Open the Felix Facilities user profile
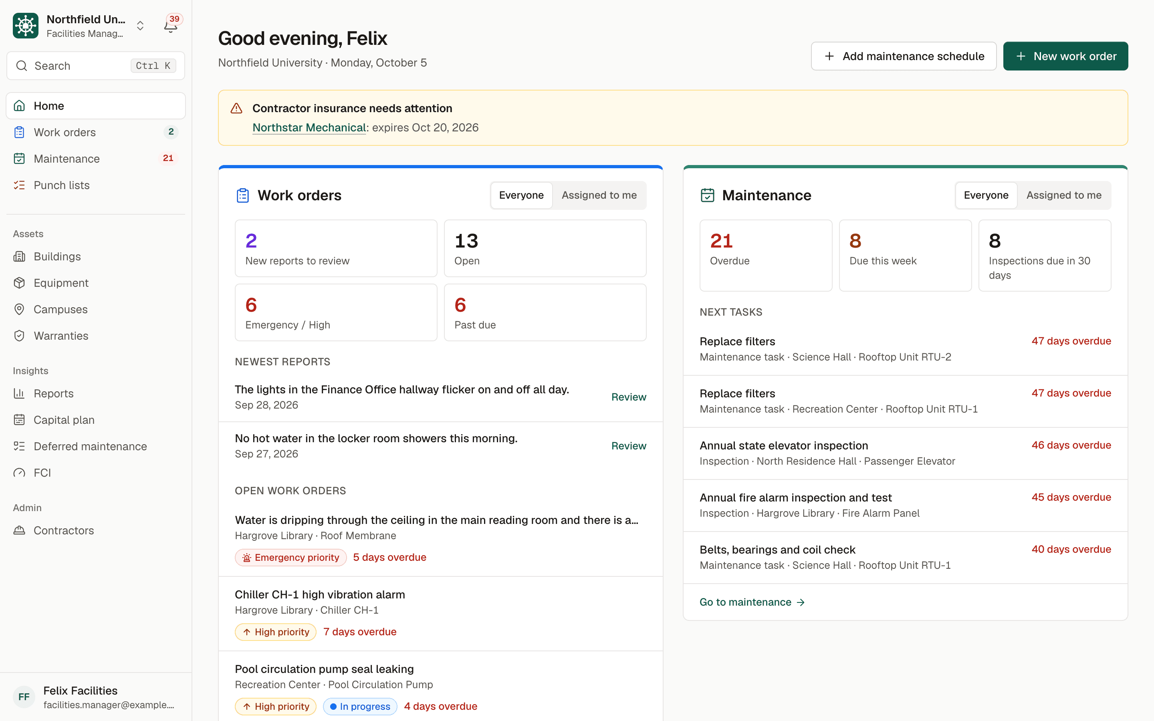This screenshot has height=721, width=1154. 96,697
